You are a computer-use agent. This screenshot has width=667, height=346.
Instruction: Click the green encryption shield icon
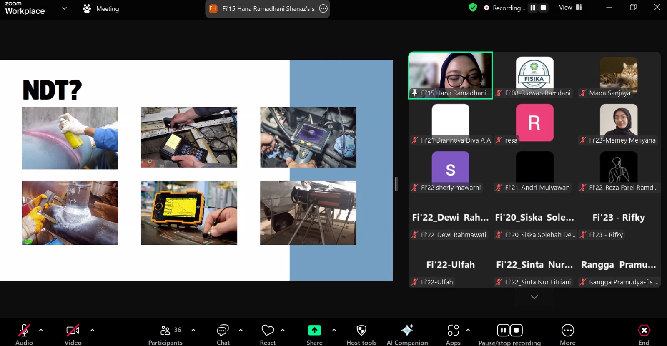(x=473, y=8)
